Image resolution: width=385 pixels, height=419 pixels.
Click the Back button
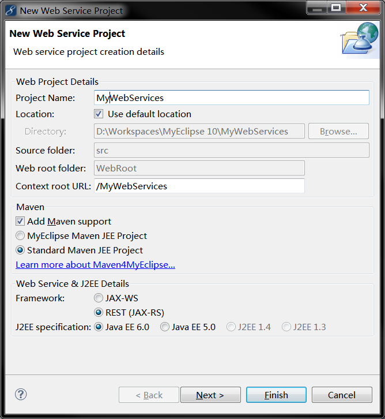click(x=149, y=395)
